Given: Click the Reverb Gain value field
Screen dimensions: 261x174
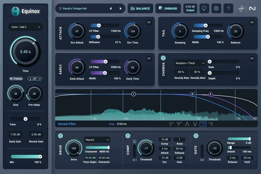Looking at the screenshot, I should coord(36,135).
